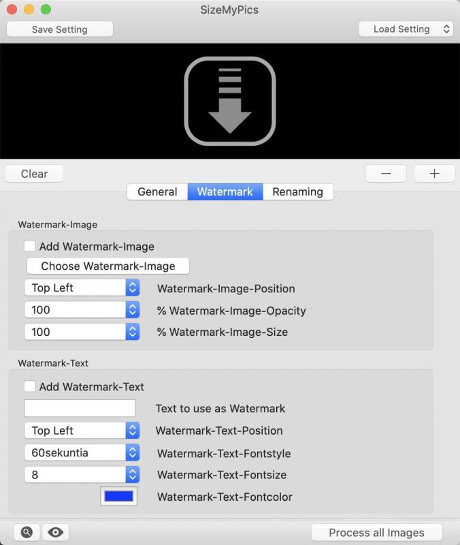Open Watermark-Text-Position dropdown

(x=82, y=431)
